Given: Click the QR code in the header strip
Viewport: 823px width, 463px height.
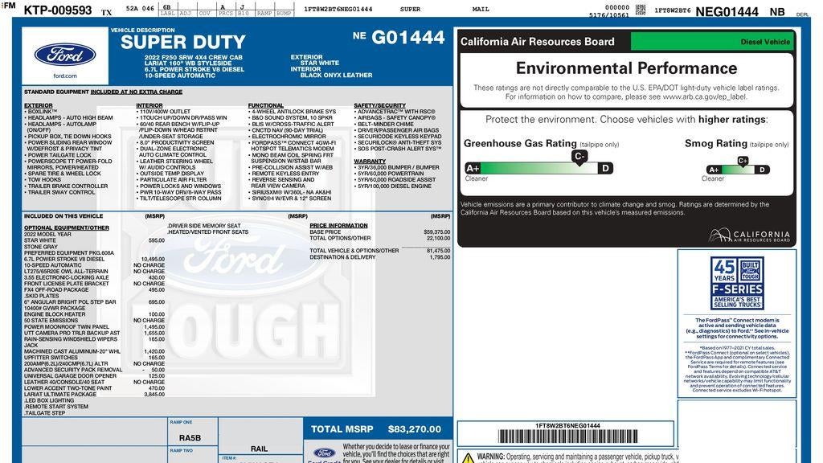Looking at the screenshot, I should point(641,10).
